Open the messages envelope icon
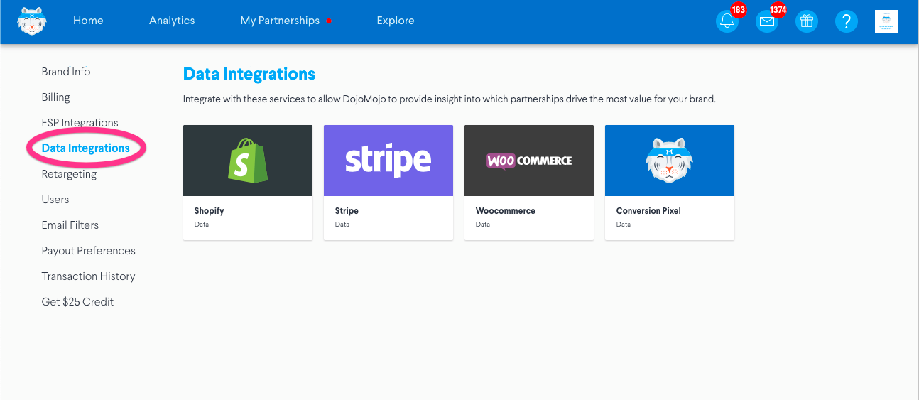The height and width of the screenshot is (400, 919). (x=766, y=21)
